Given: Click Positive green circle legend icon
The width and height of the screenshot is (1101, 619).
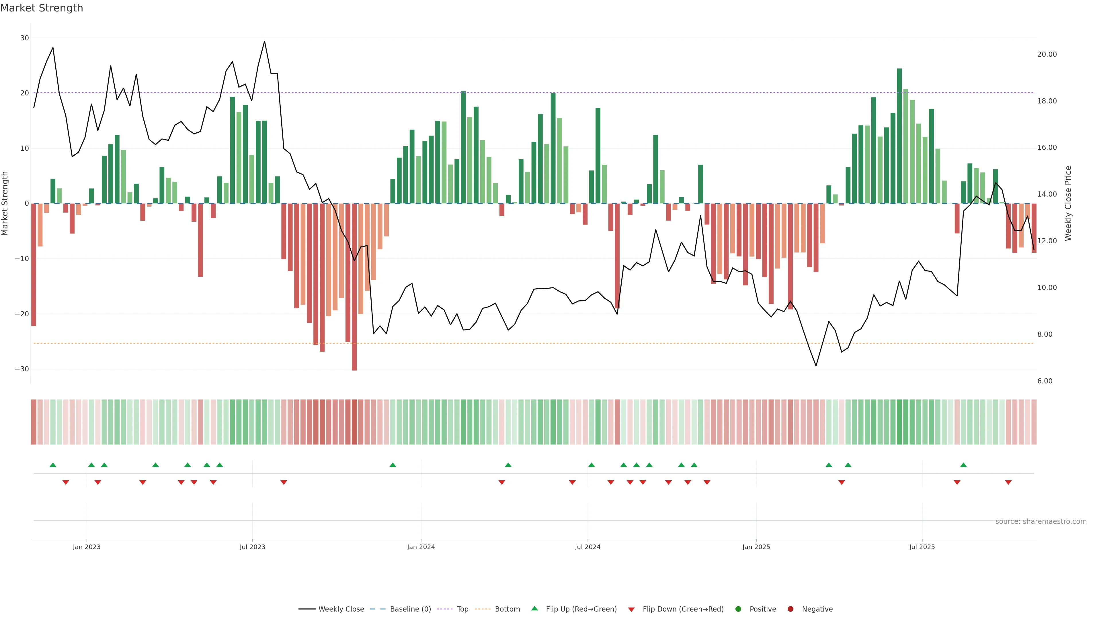Looking at the screenshot, I should pos(738,609).
